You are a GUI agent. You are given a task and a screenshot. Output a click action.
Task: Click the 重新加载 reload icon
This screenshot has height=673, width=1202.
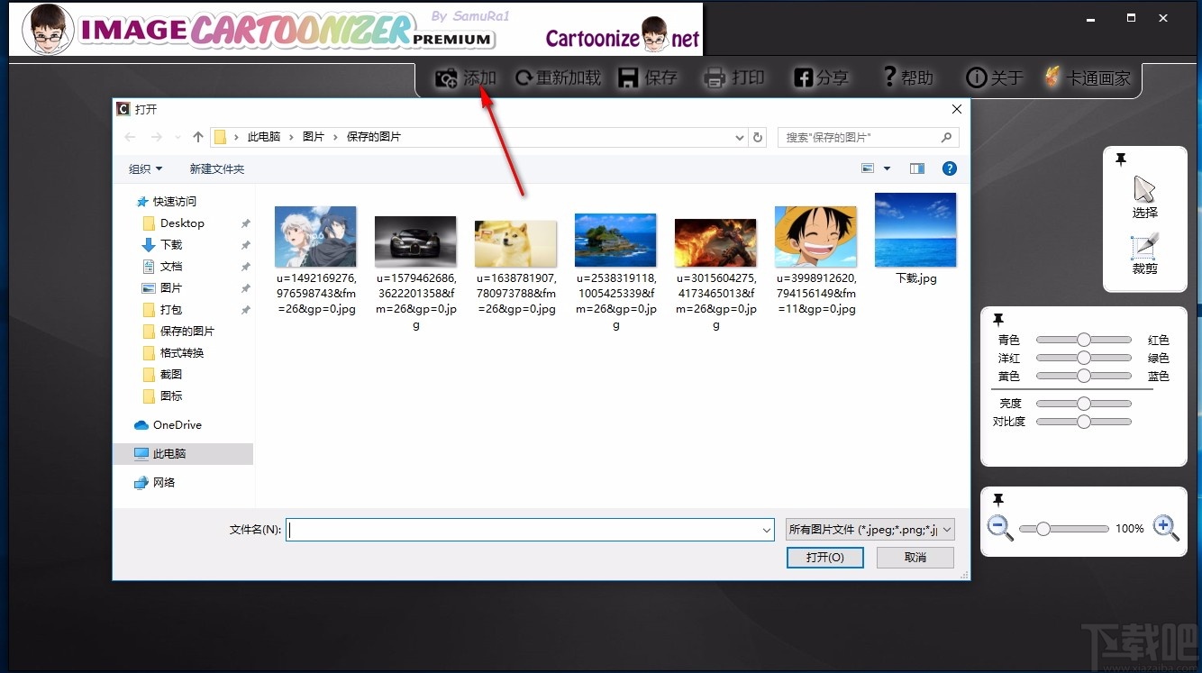pyautogui.click(x=524, y=78)
